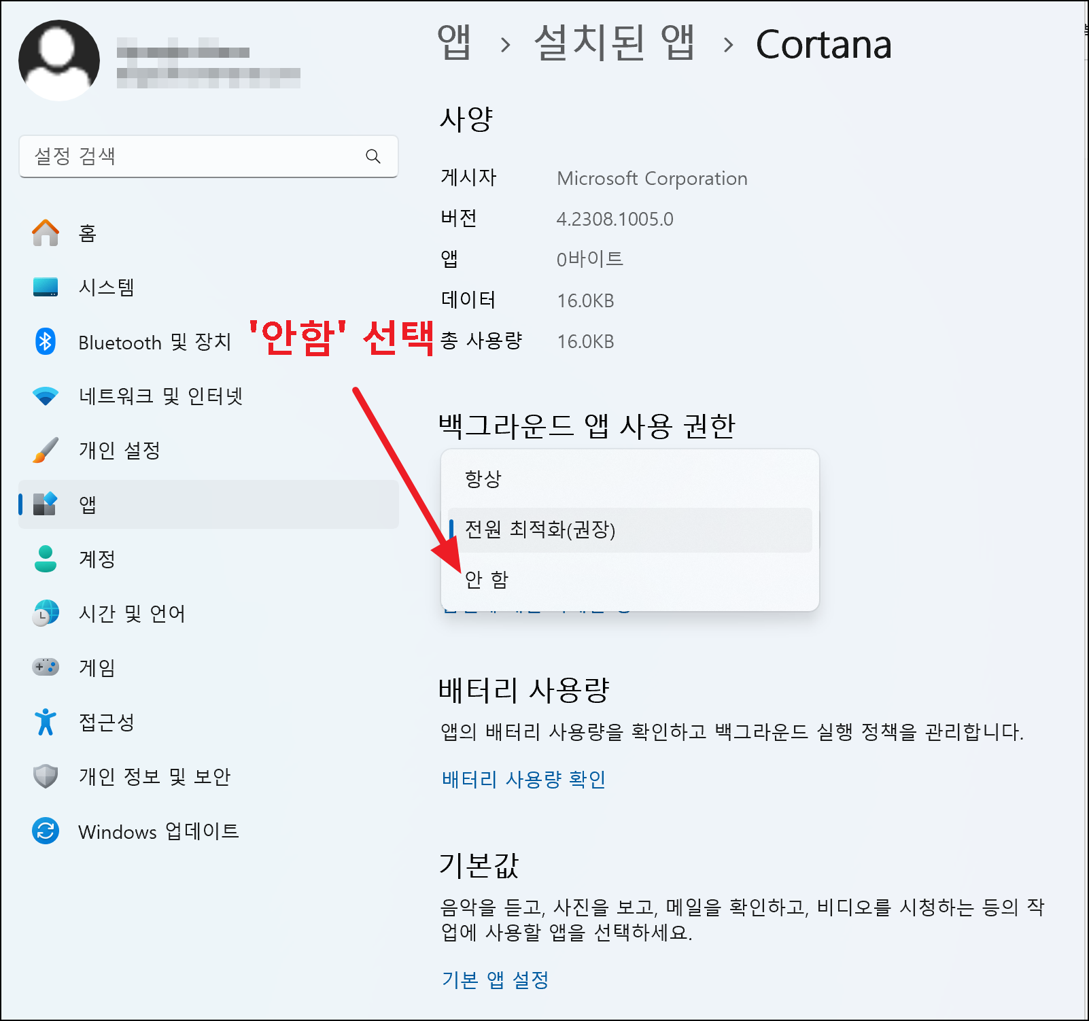The image size is (1089, 1021).
Task: Click the 기본값 heading
Action: pyautogui.click(x=479, y=865)
